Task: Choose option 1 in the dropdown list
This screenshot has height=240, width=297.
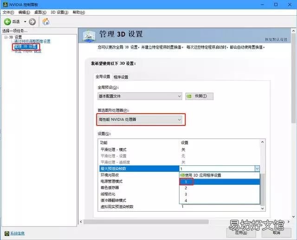Action: pyautogui.click(x=220, y=182)
